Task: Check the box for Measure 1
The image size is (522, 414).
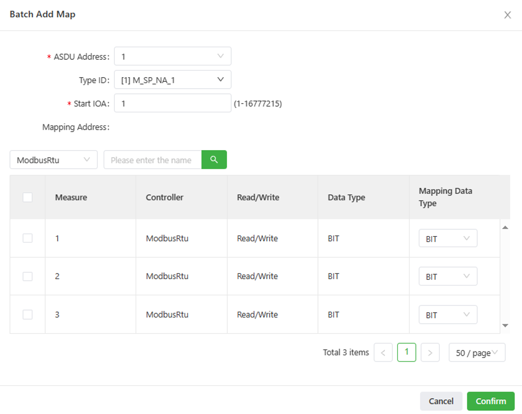Action: point(28,238)
